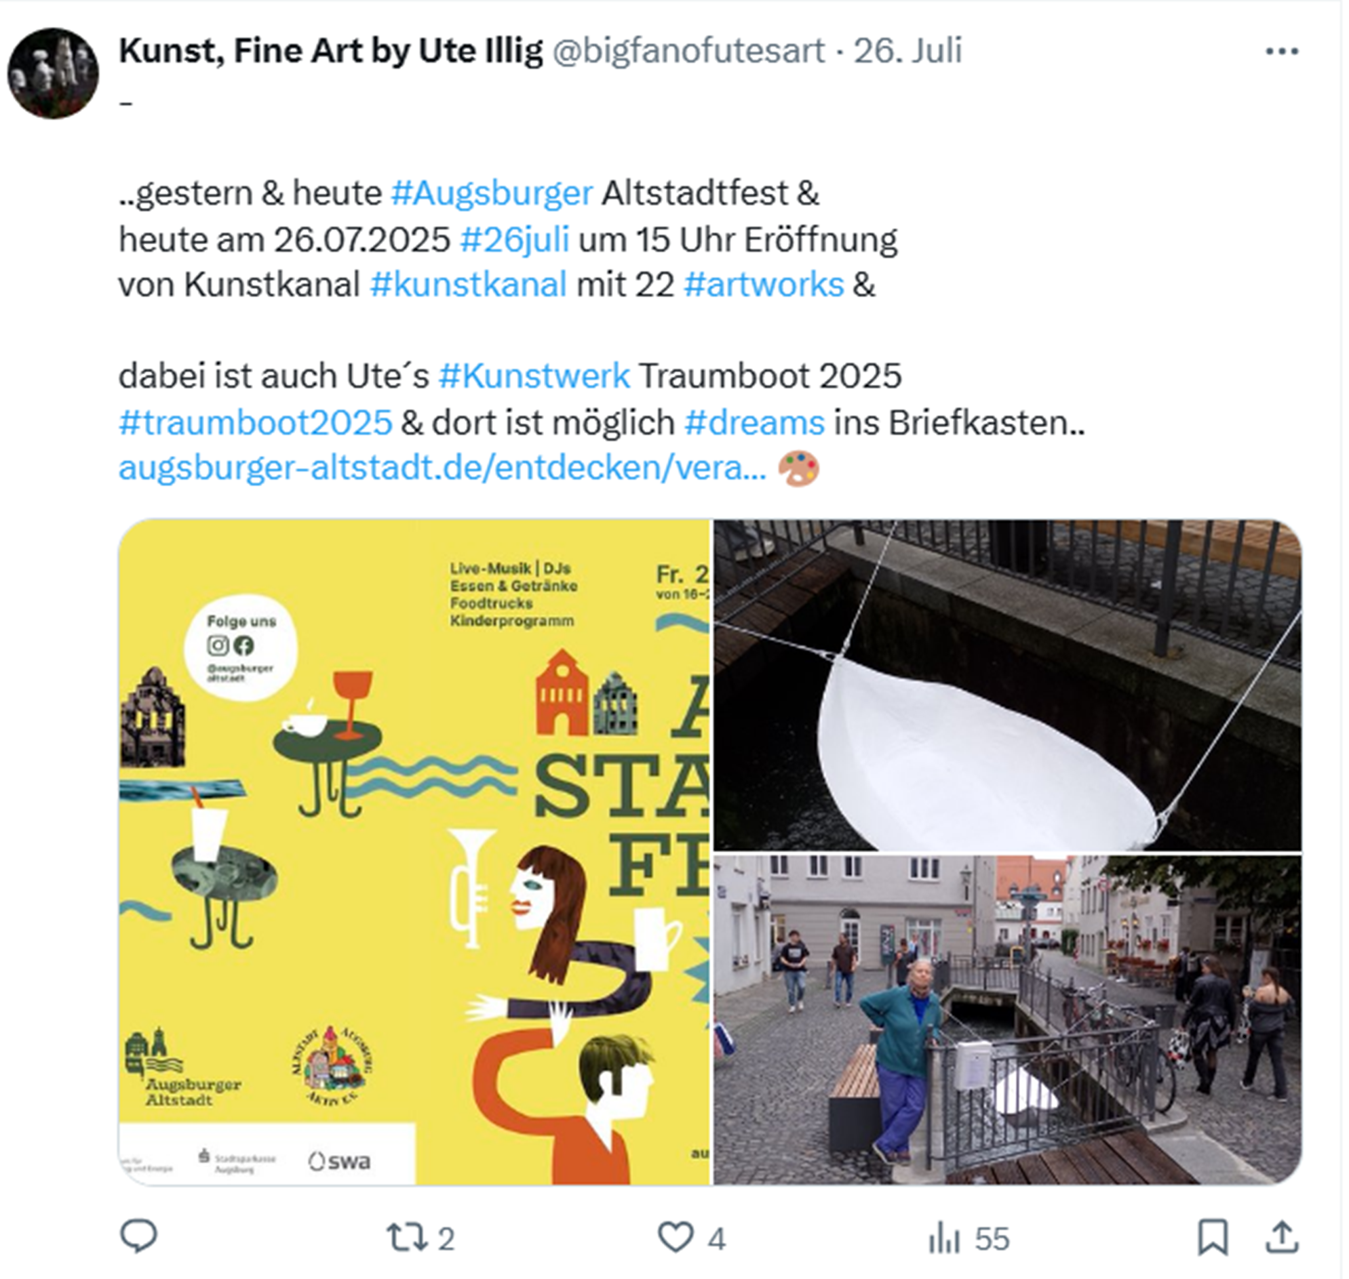
Task: Share the post via upload icon
Action: coord(1281,1237)
